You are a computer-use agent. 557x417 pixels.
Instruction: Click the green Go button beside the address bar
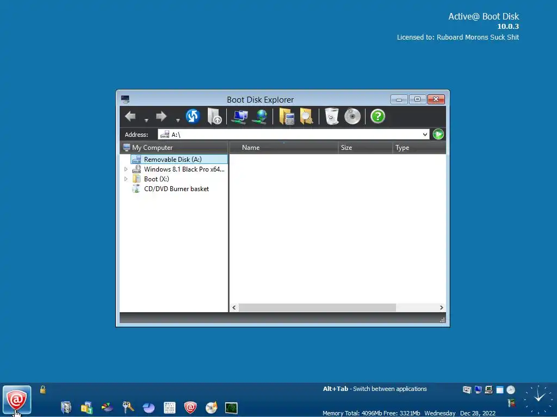click(438, 135)
